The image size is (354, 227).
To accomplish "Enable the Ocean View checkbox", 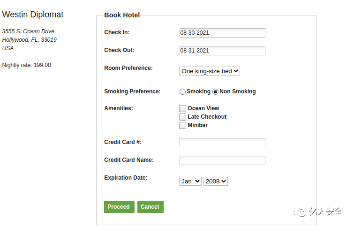I will tap(183, 108).
